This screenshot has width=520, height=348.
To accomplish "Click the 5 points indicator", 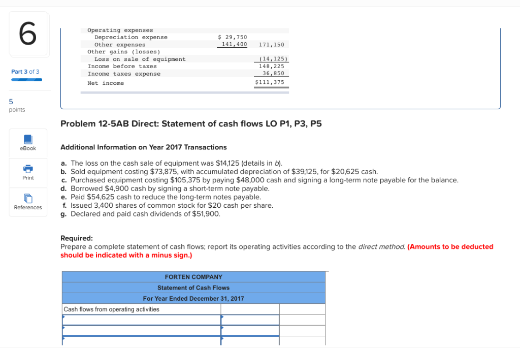I will (x=17, y=106).
